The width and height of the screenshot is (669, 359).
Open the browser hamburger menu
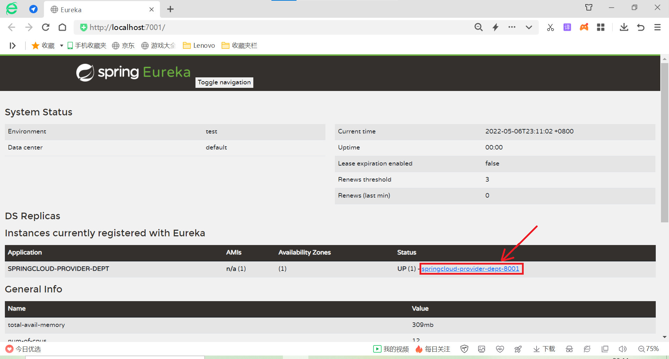(x=658, y=27)
